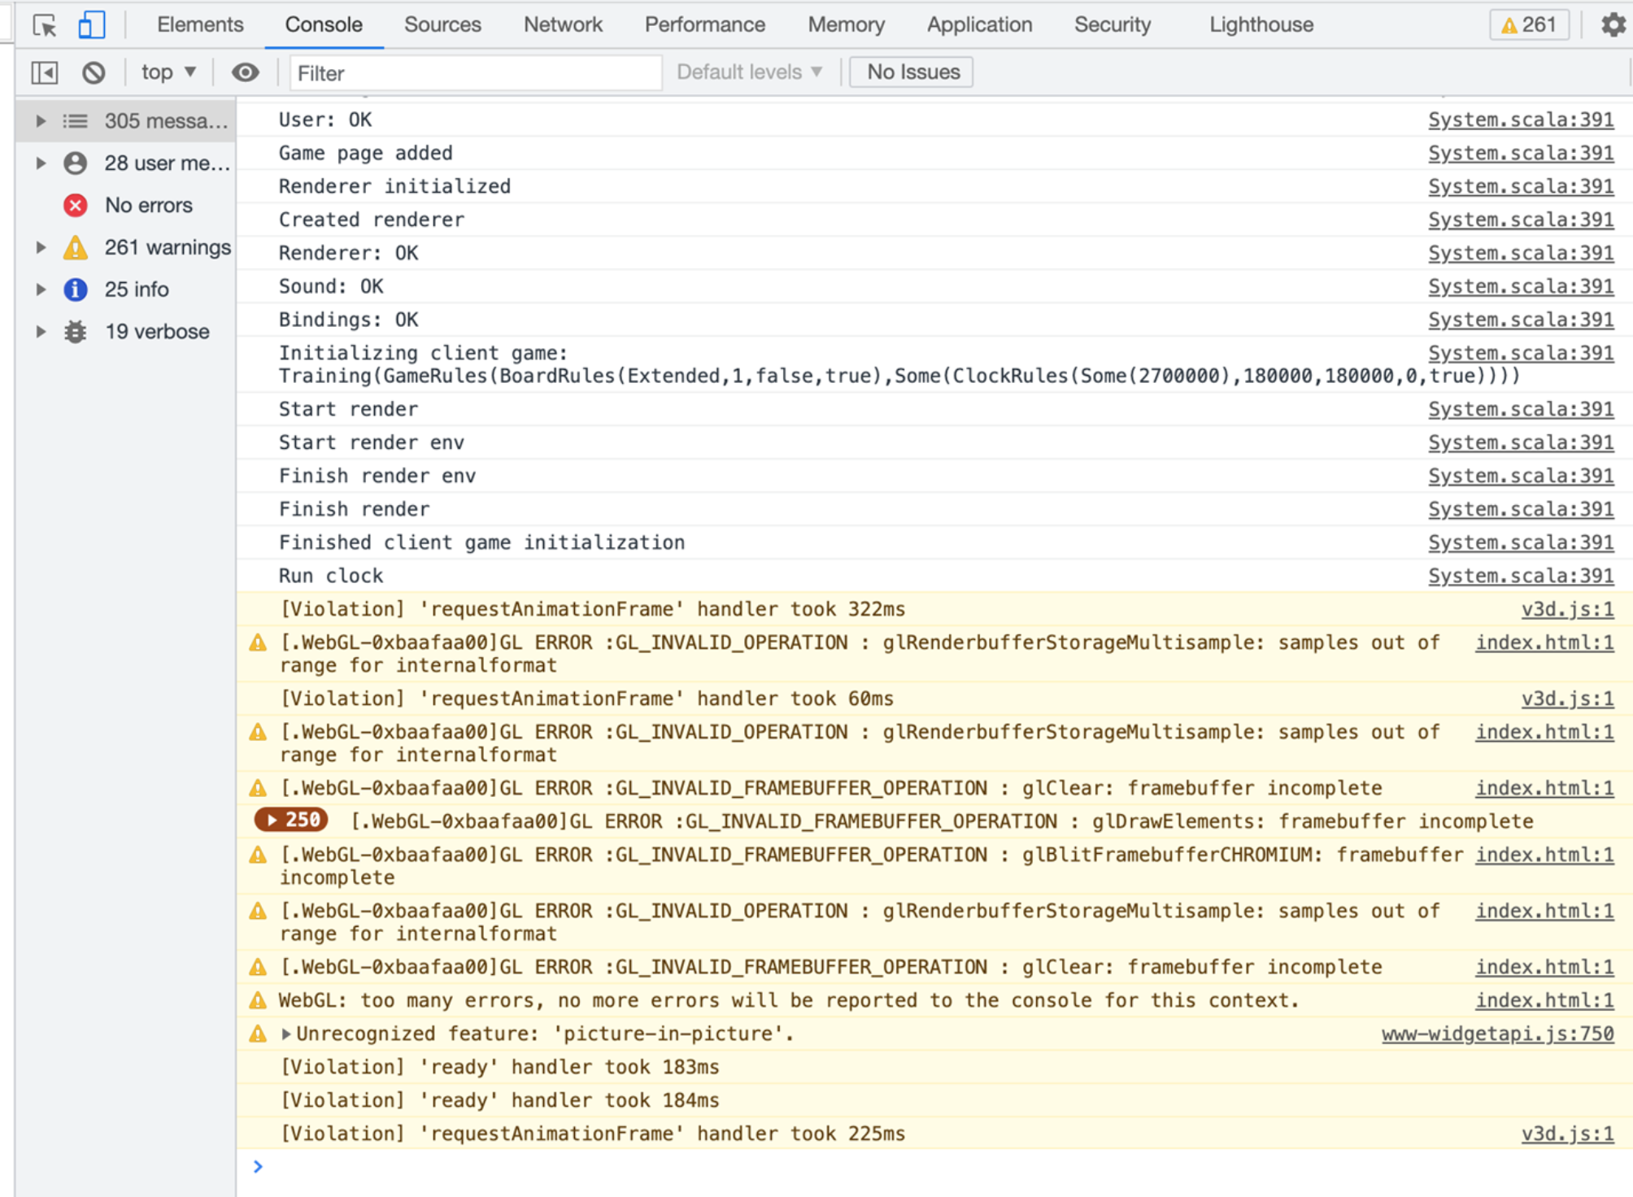1633x1197 pixels.
Task: Expand the 19 verbose group arrow
Action: point(40,332)
